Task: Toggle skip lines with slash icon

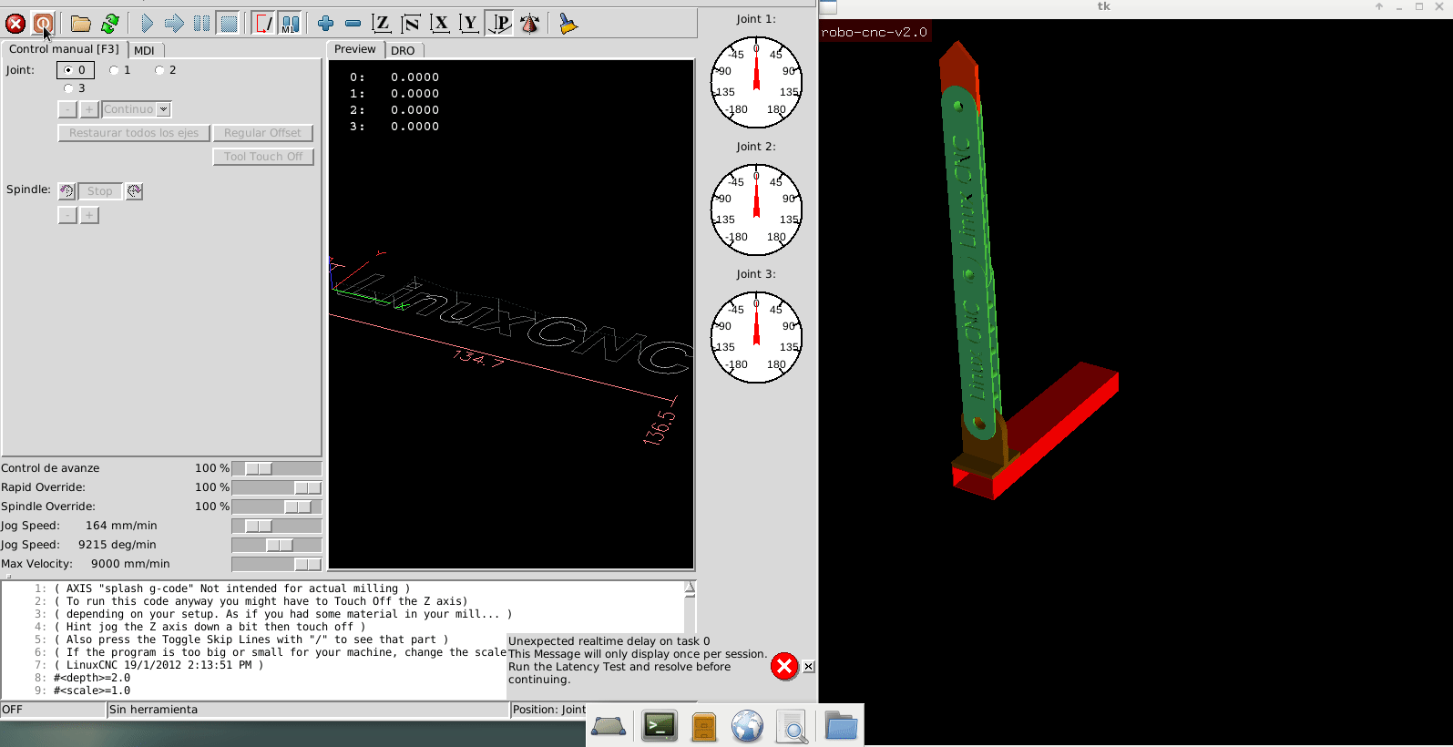Action: click(x=263, y=24)
